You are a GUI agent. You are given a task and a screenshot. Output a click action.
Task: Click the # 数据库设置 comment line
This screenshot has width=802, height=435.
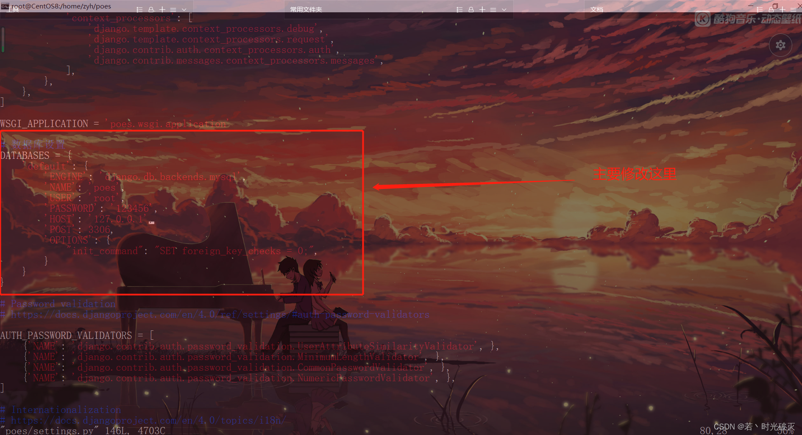33,144
